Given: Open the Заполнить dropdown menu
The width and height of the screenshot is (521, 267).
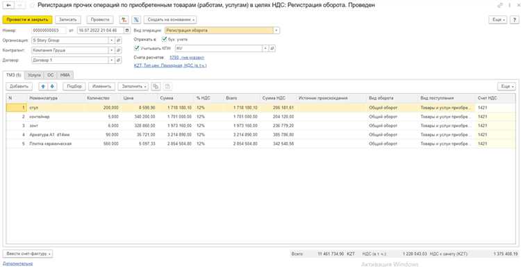Looking at the screenshot, I should click(133, 86).
